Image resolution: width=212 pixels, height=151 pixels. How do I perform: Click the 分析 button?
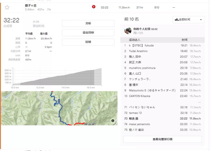coord(88,24)
